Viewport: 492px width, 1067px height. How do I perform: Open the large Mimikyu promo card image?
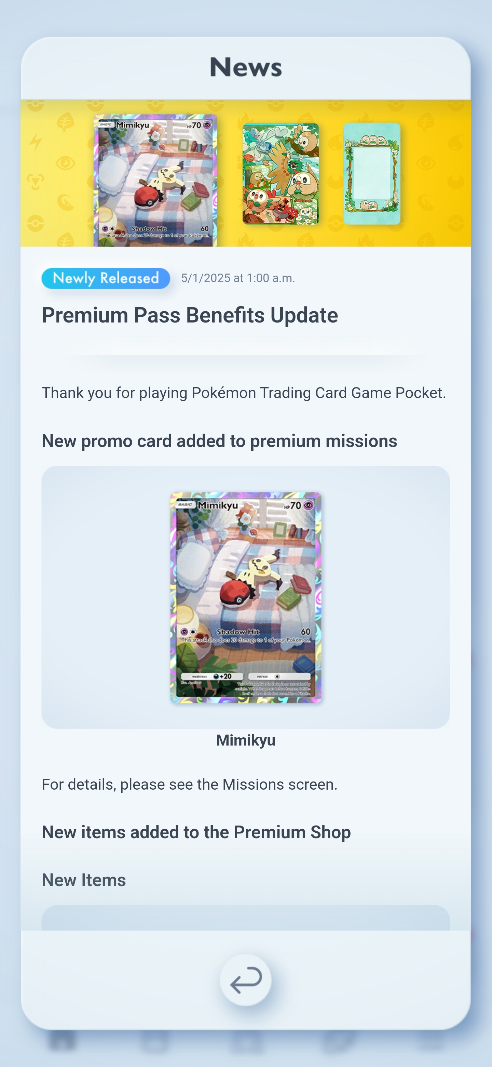[x=246, y=597]
